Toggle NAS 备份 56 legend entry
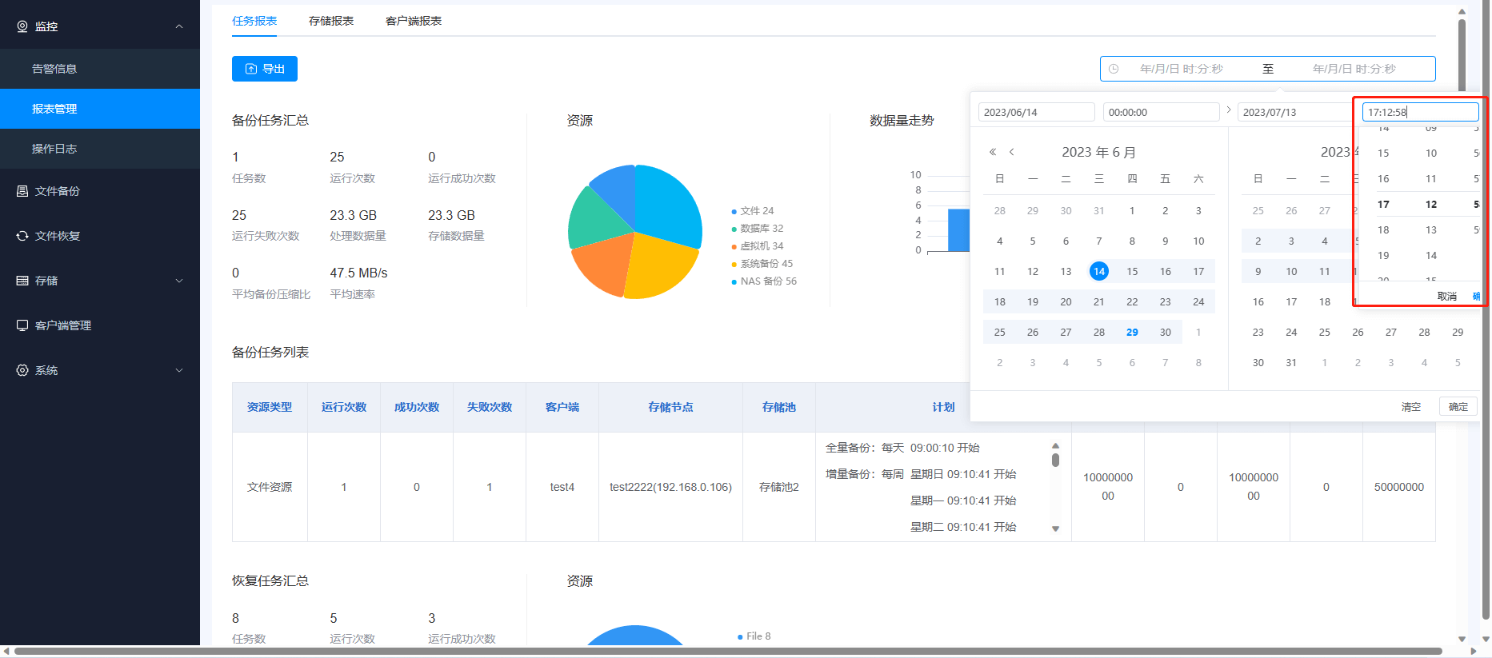This screenshot has width=1492, height=658. point(767,281)
